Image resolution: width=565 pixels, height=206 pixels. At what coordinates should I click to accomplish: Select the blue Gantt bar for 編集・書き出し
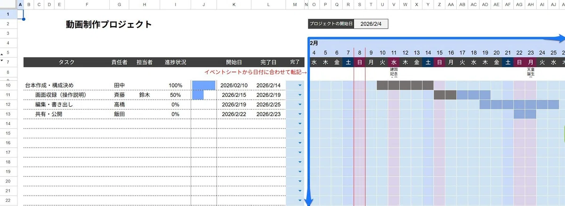519,104
